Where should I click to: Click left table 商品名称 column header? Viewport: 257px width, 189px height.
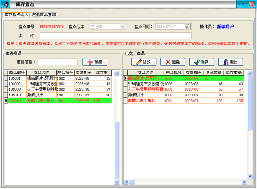coord(41,73)
